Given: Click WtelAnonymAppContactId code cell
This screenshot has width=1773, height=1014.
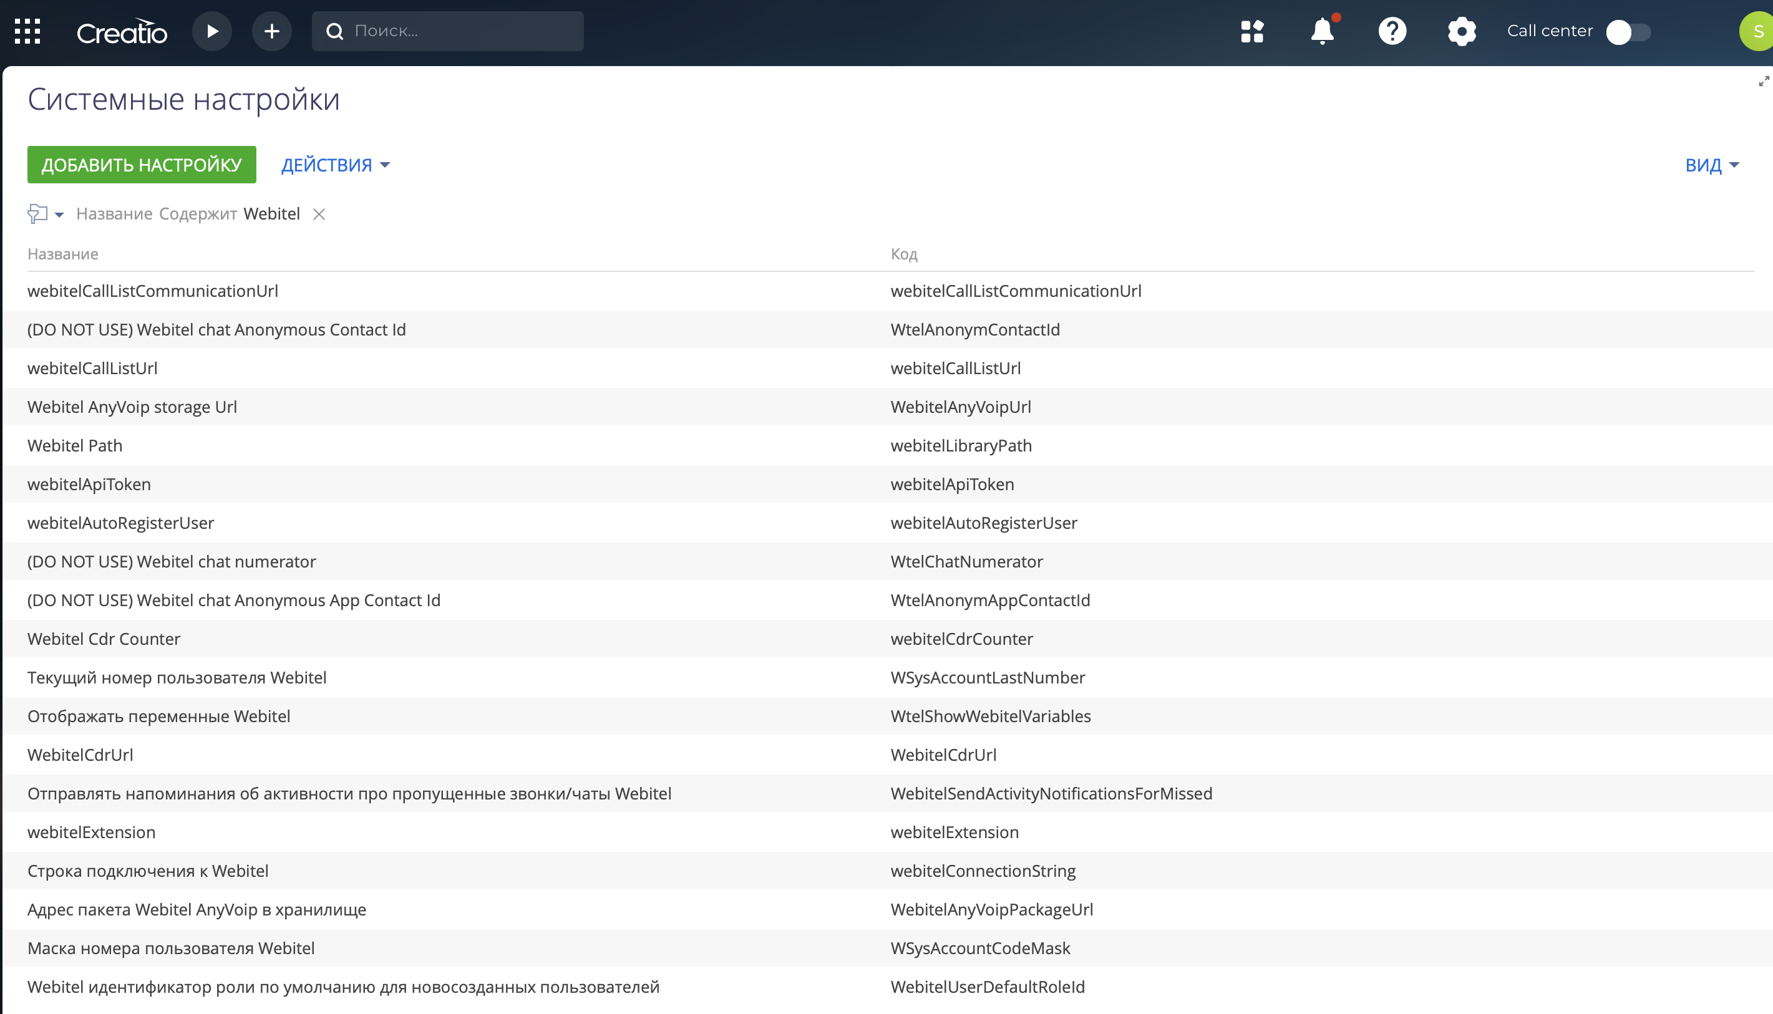Looking at the screenshot, I should [x=990, y=601].
